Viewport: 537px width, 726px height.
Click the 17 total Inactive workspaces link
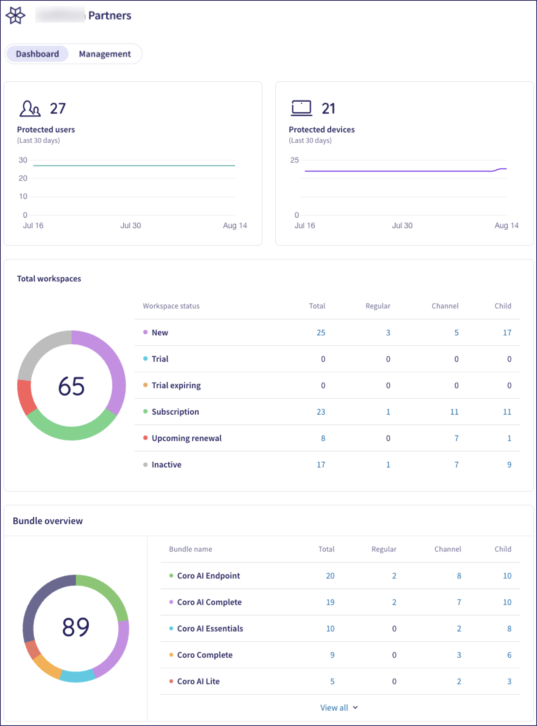(x=321, y=464)
